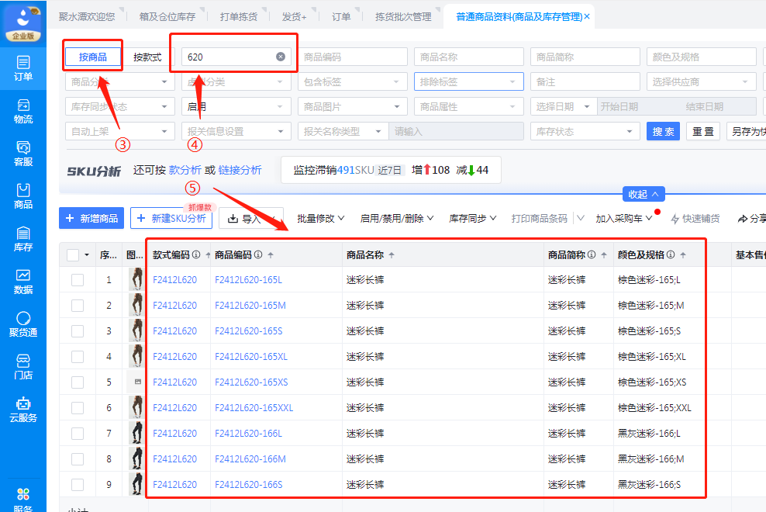This screenshot has width=766, height=512.
Task: Switch to the 拣货批次管理 tab
Action: pos(403,16)
